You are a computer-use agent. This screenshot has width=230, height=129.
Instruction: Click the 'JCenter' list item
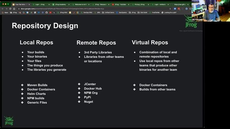coord(90,84)
